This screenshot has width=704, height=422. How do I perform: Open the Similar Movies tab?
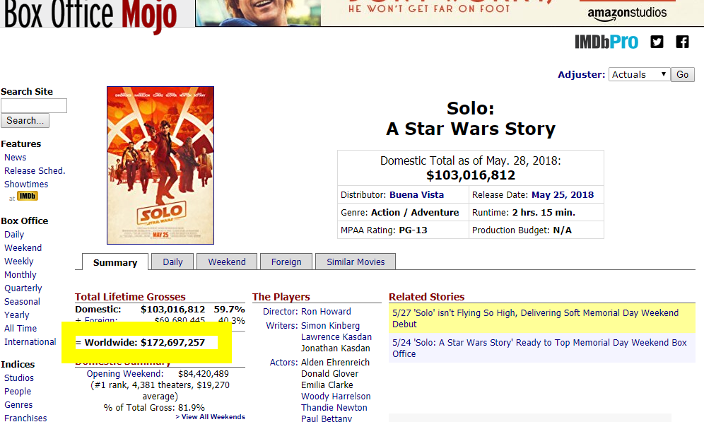tap(356, 262)
